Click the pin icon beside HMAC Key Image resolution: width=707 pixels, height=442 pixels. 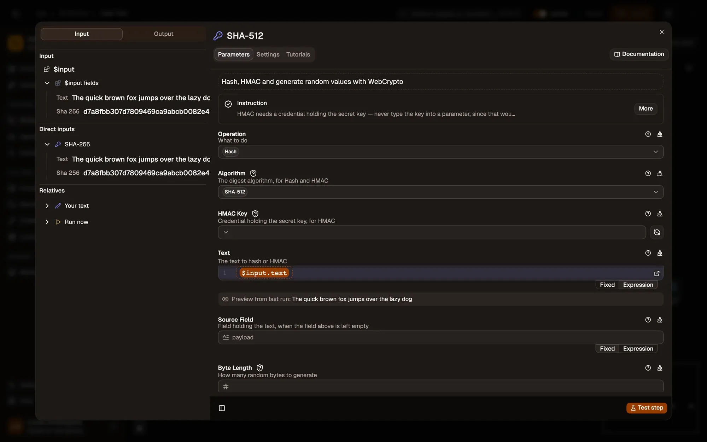660,214
